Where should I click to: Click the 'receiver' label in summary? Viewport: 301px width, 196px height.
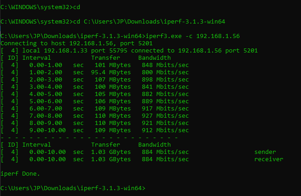pos(268,159)
